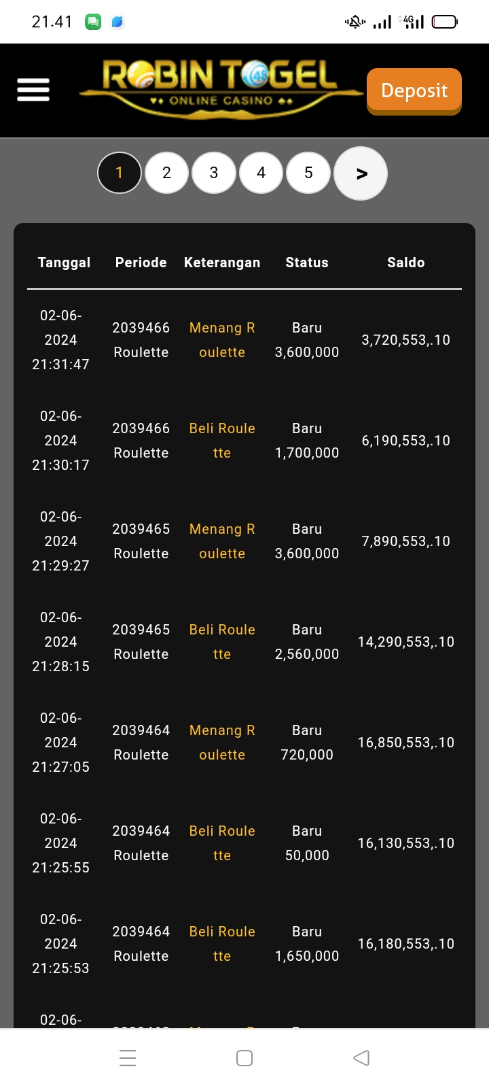The height and width of the screenshot is (1088, 489).
Task: Go to page 2
Action: 166,173
